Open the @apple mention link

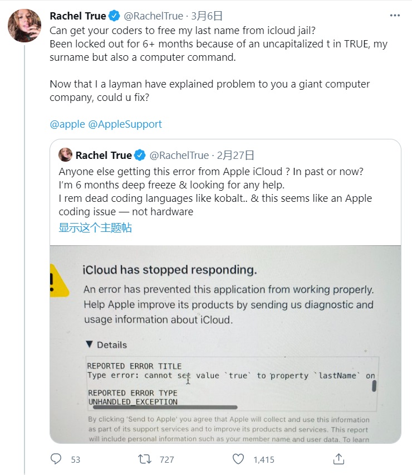[x=67, y=124]
